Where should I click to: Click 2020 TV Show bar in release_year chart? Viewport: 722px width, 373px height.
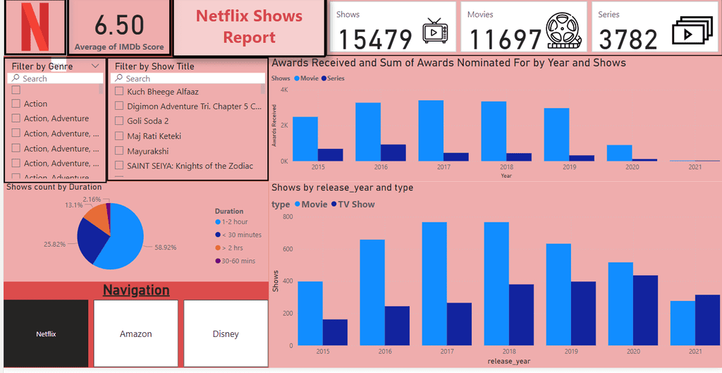coord(645,310)
